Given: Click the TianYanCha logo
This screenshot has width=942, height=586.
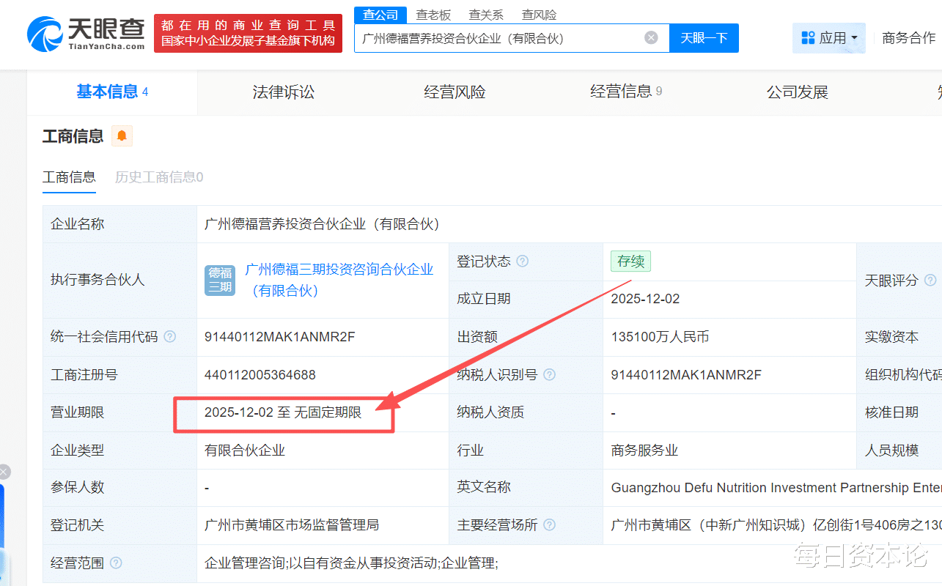Looking at the screenshot, I should pos(87,34).
